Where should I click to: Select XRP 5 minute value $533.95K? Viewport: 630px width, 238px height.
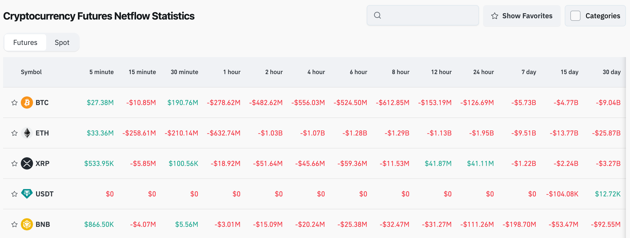pos(99,163)
